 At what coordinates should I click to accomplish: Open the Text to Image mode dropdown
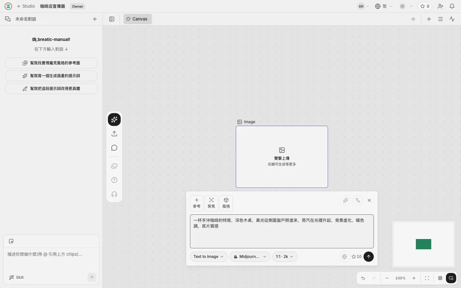(209, 257)
